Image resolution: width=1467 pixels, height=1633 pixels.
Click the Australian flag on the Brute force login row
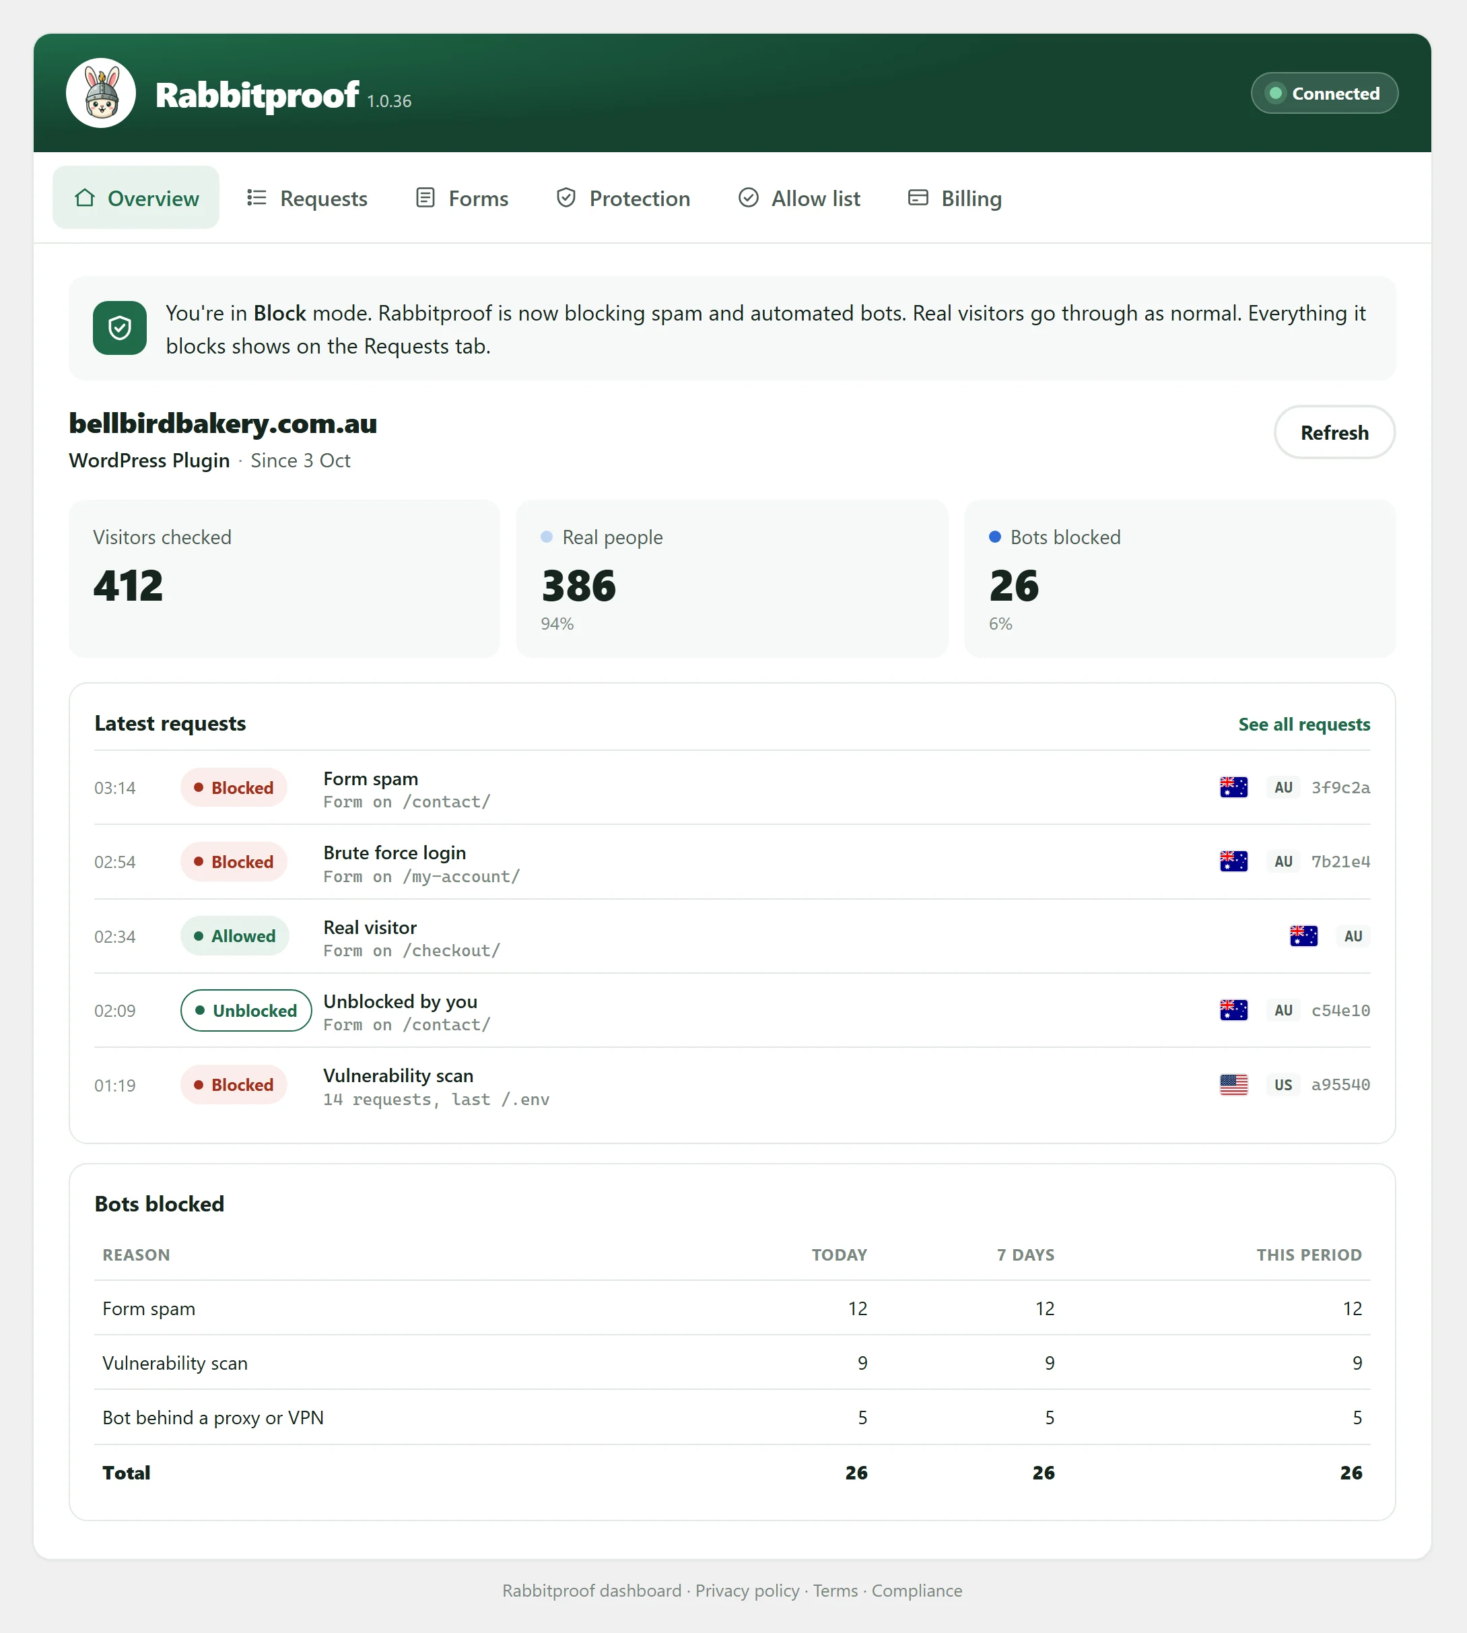click(x=1233, y=862)
